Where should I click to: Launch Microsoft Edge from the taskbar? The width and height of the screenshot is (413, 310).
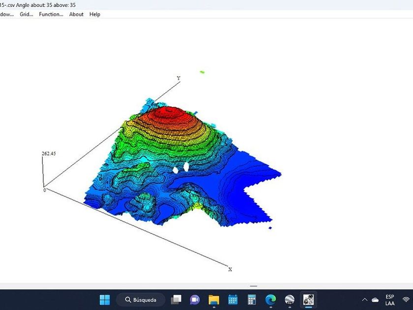(270, 300)
